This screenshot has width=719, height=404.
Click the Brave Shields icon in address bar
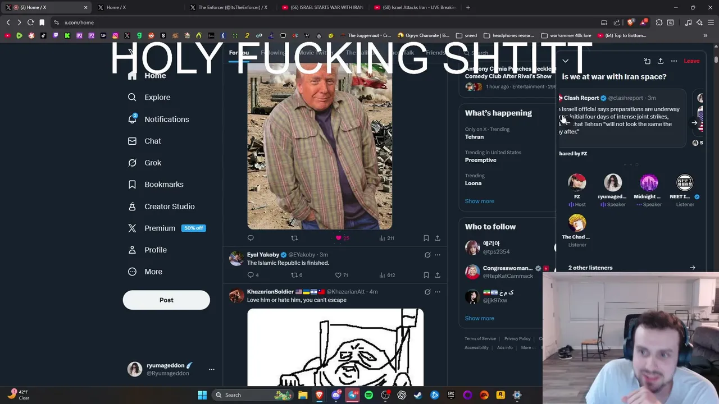pos(630,22)
